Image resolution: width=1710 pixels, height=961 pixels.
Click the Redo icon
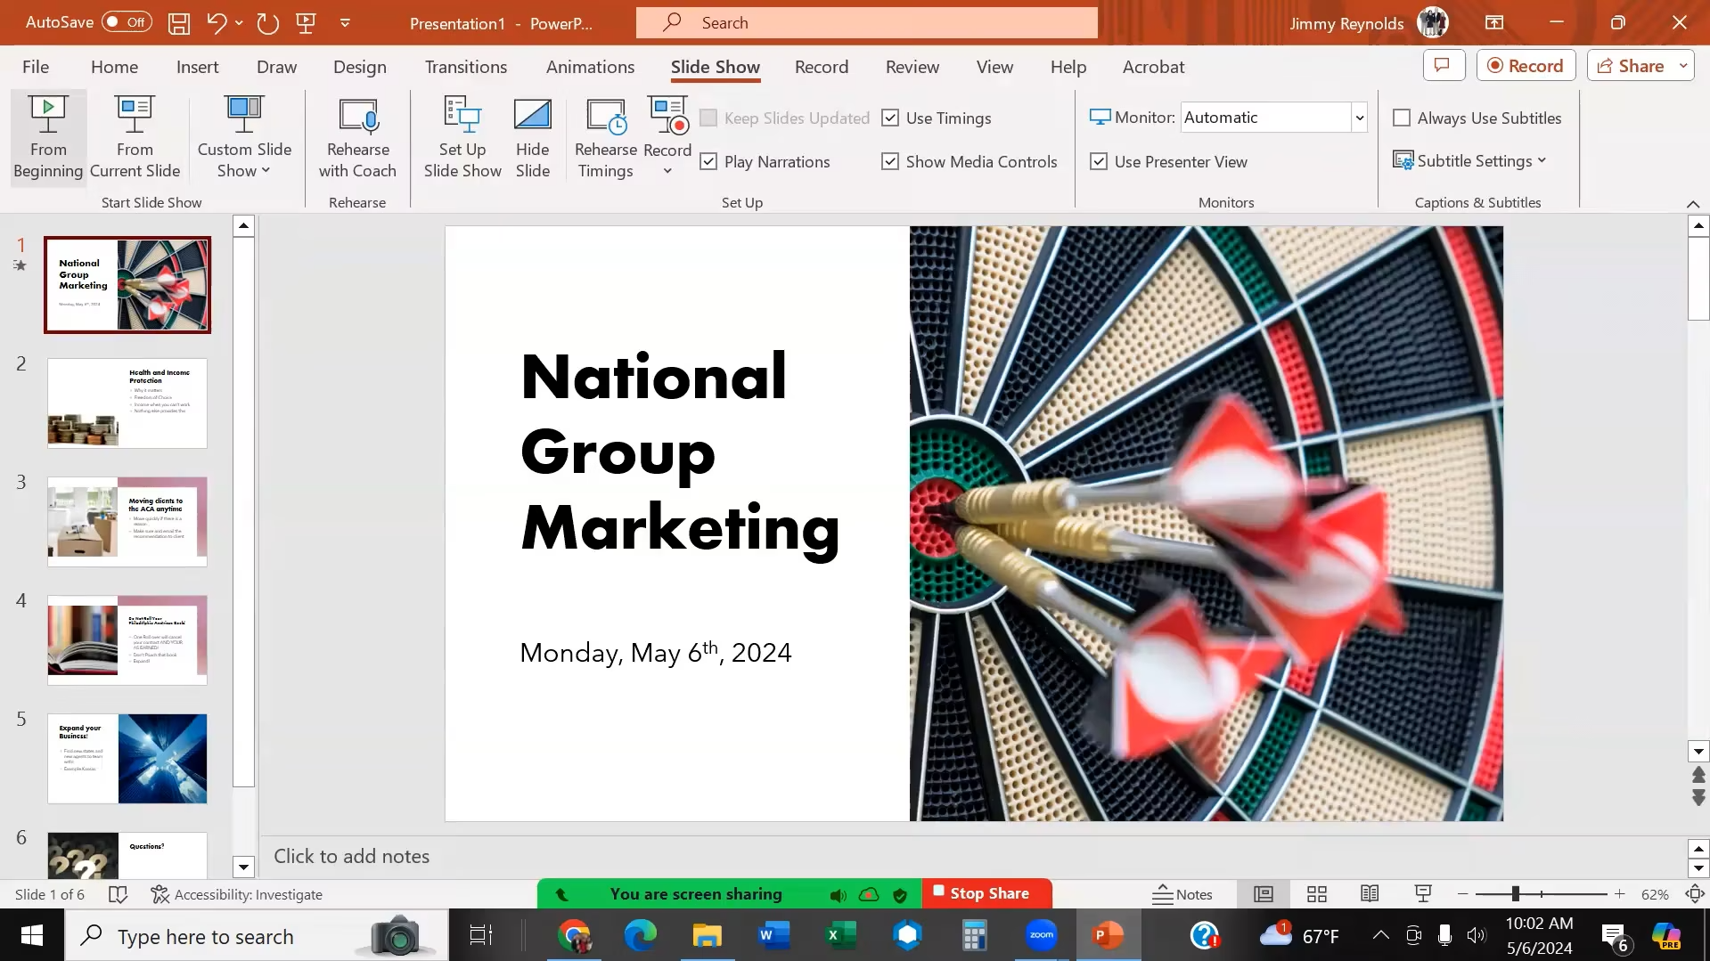tap(267, 23)
